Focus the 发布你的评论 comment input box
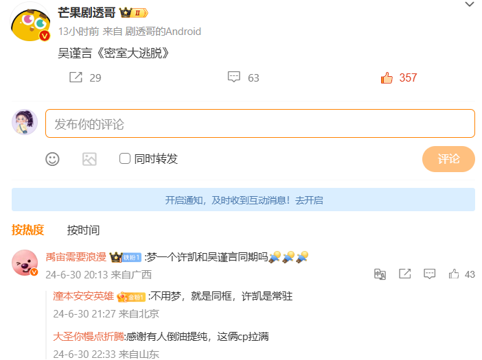 [x=260, y=123]
